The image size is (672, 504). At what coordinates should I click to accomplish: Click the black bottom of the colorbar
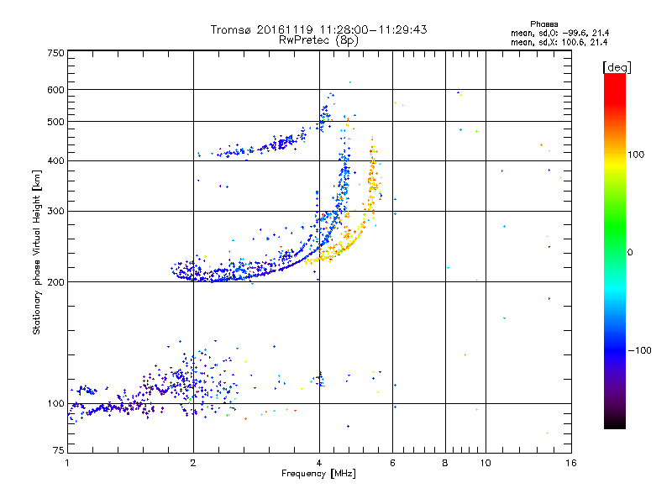click(x=615, y=423)
